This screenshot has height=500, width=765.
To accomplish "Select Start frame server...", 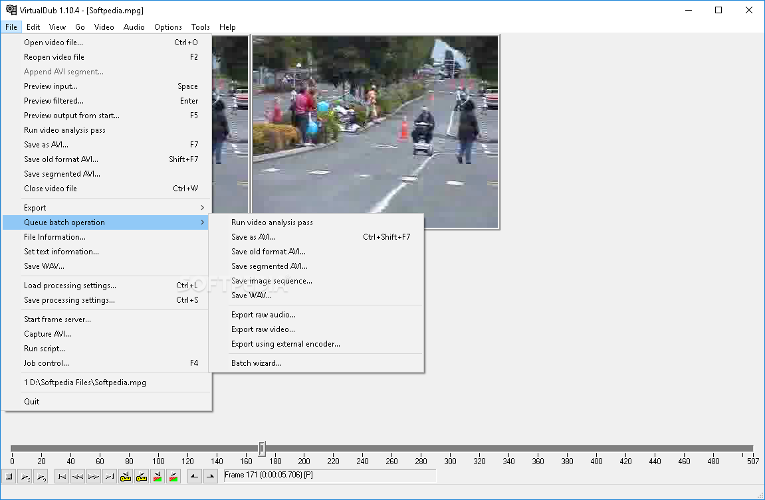I will point(107,319).
